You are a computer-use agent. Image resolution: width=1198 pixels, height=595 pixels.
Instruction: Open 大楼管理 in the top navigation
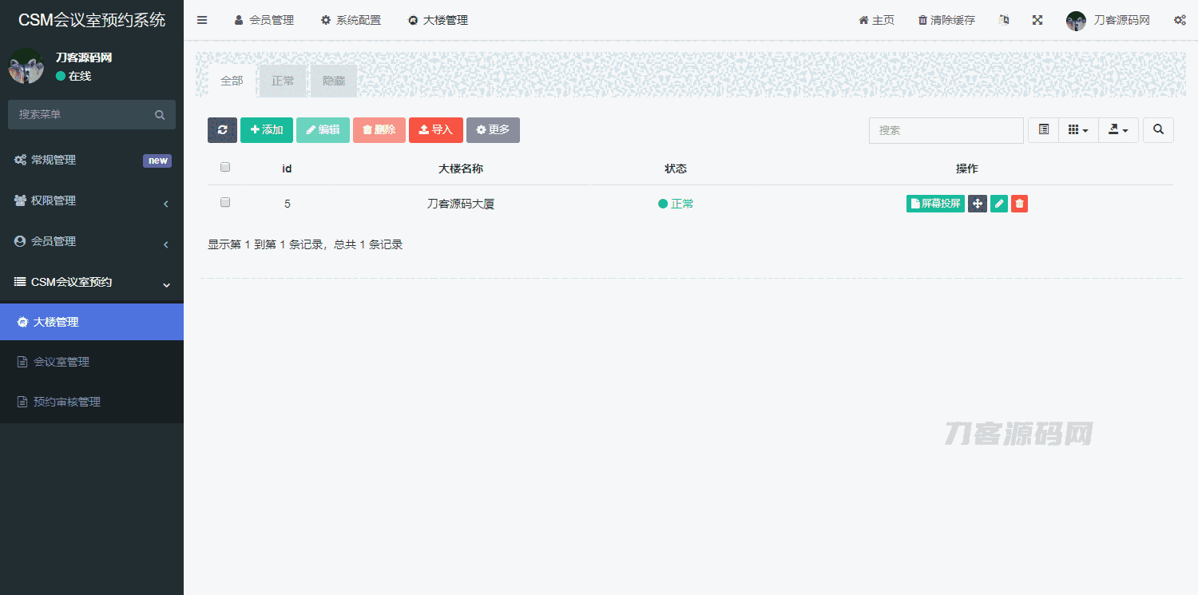tap(438, 20)
